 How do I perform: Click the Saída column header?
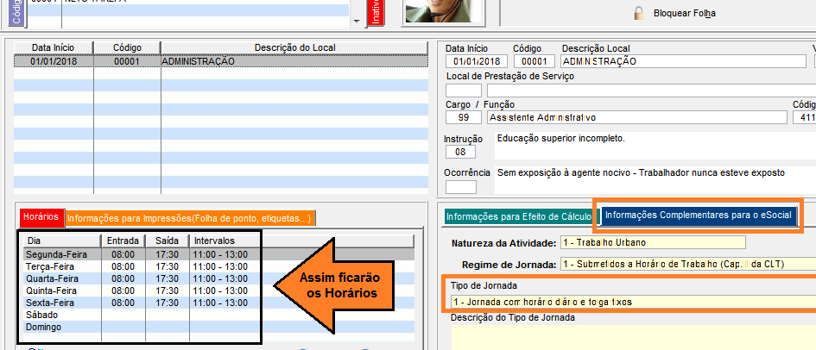167,241
